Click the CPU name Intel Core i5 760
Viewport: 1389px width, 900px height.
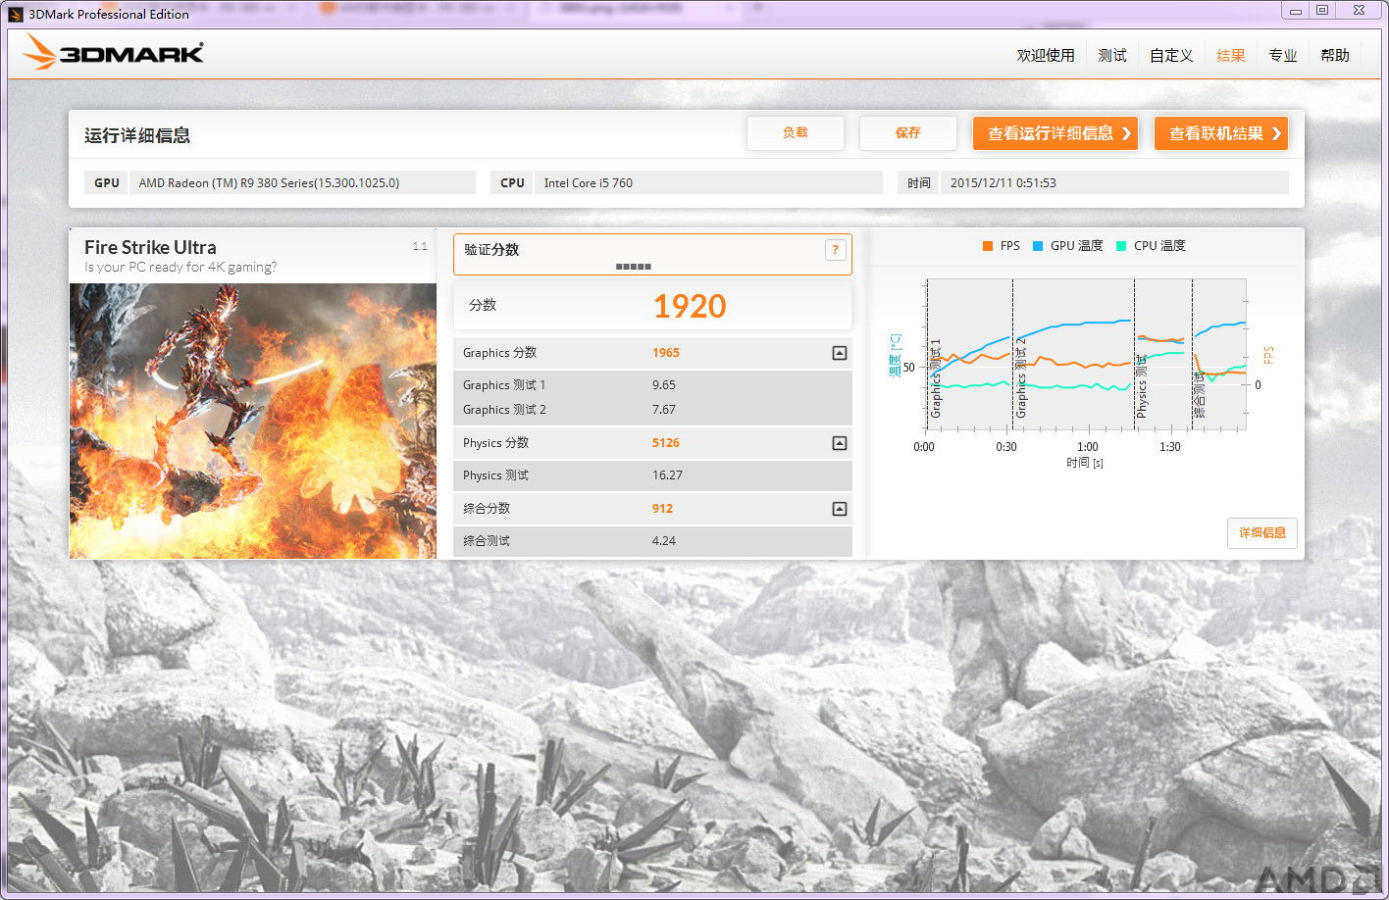[589, 183]
